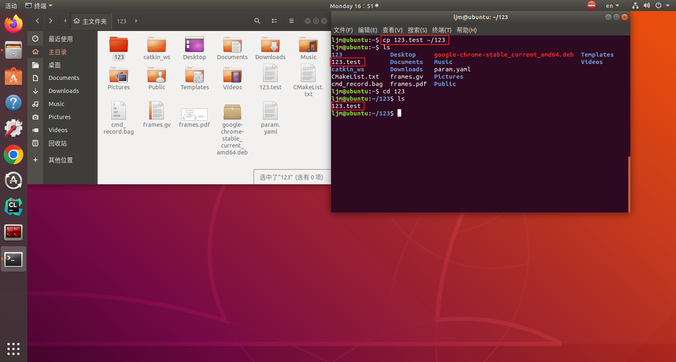676x362 pixels.
Task: Open the en input source dropdown
Action: coord(612,6)
